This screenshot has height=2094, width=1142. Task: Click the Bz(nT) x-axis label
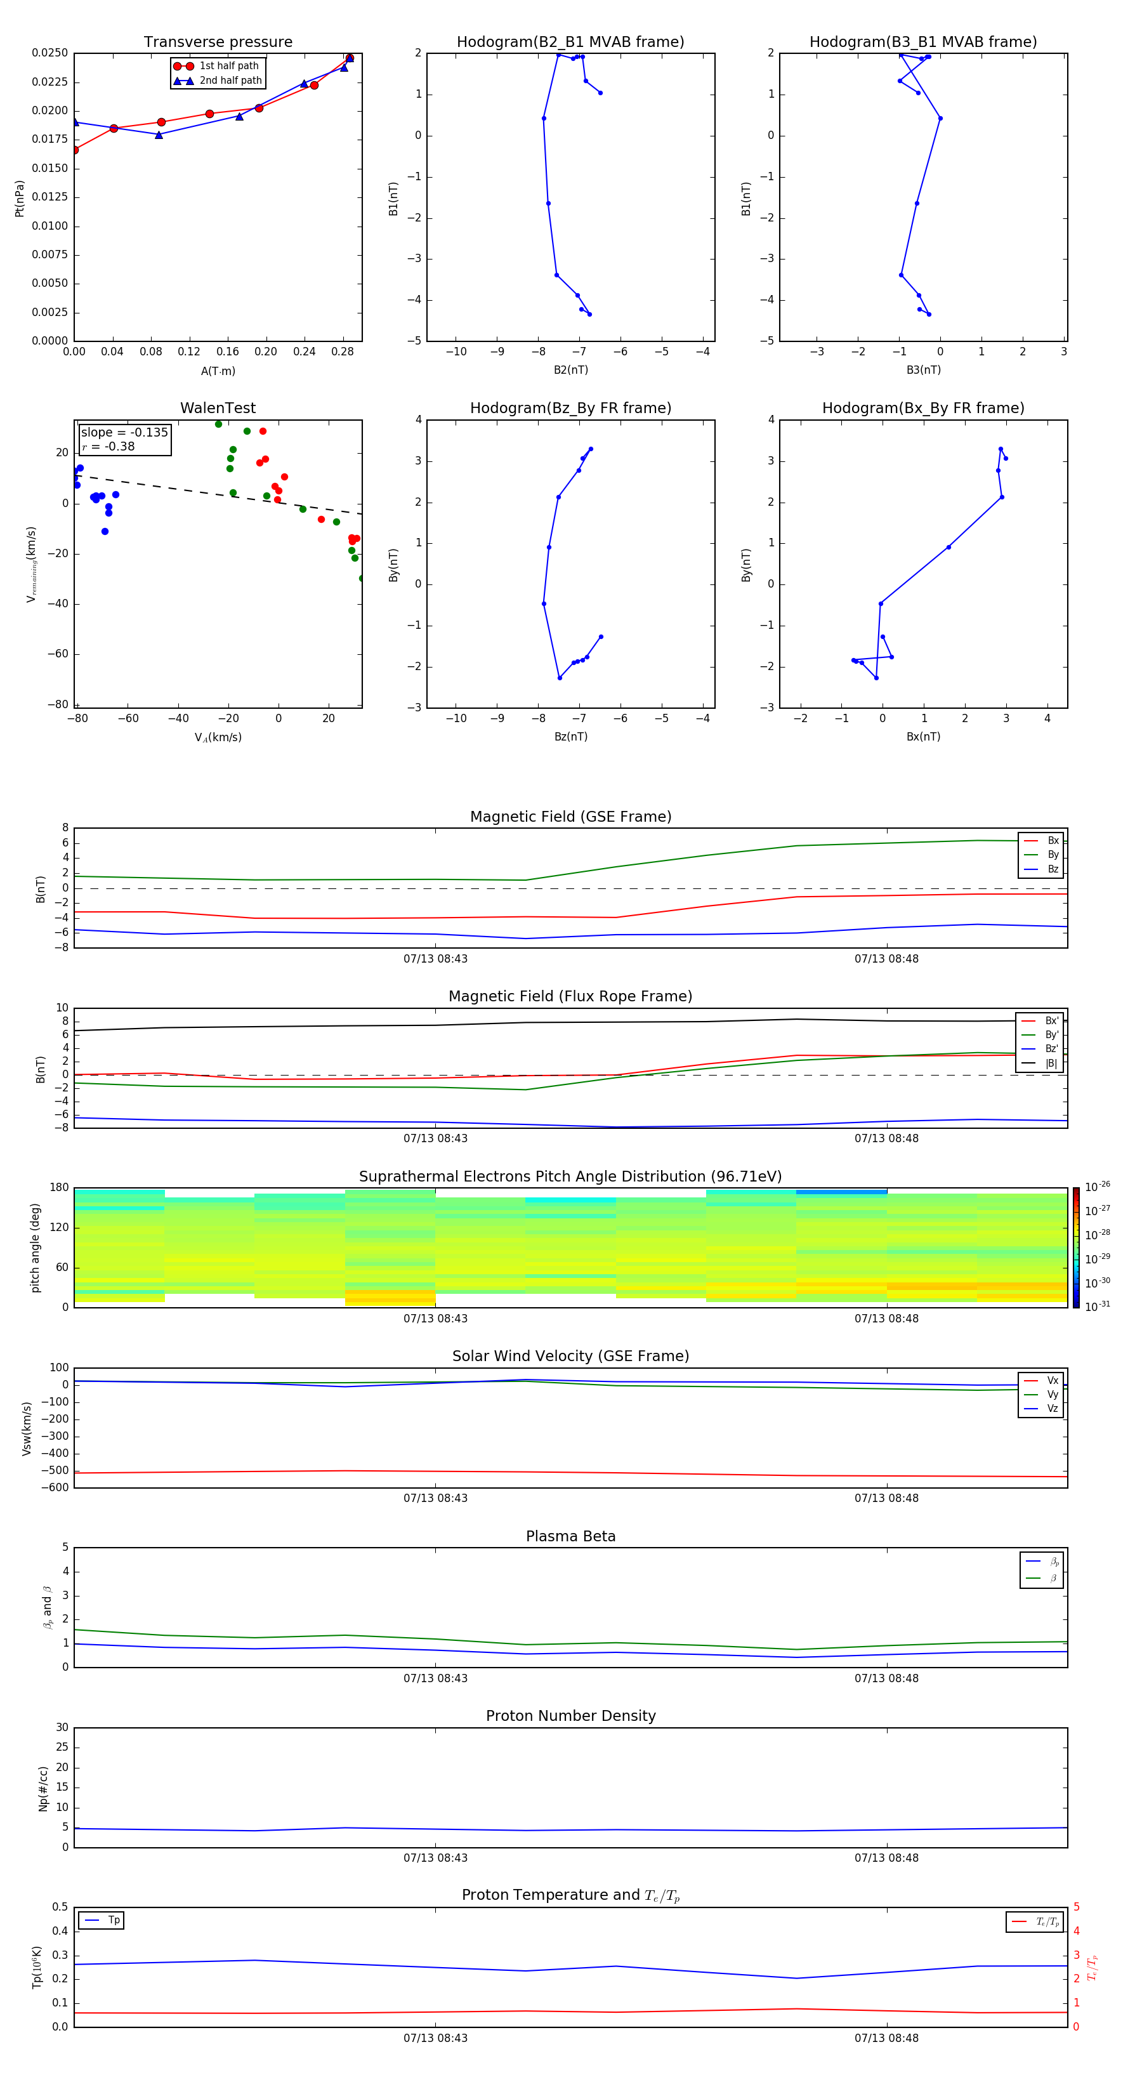(570, 737)
